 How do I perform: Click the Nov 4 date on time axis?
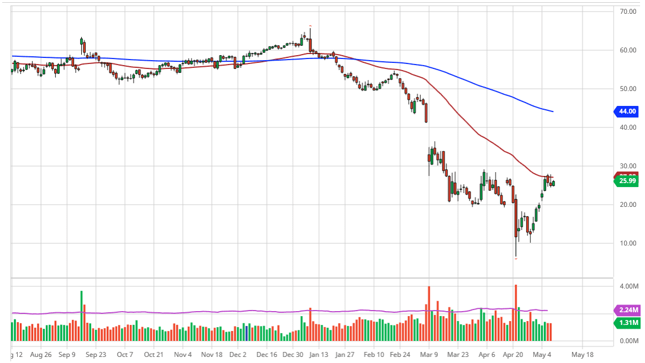pyautogui.click(x=182, y=355)
